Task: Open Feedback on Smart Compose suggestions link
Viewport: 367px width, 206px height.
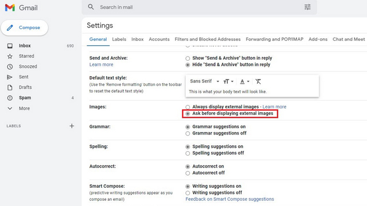Action: point(229,199)
